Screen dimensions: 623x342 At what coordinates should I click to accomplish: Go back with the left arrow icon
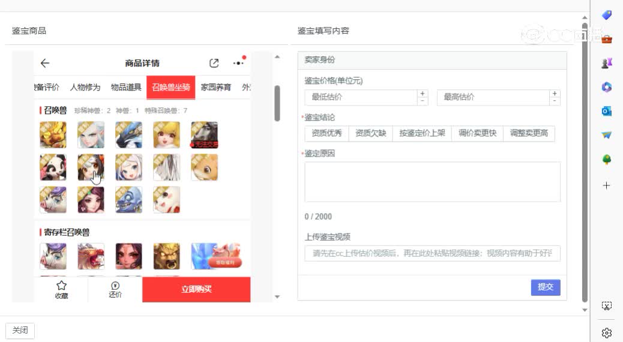click(45, 63)
